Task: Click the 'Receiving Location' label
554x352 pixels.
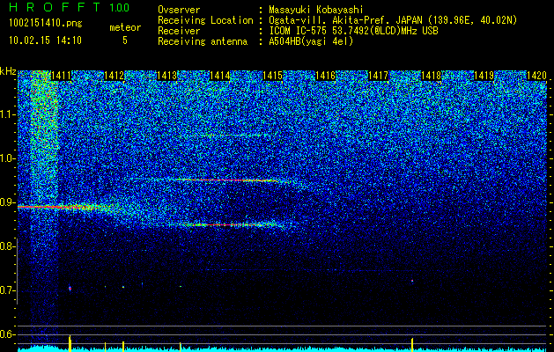Action: pyautogui.click(x=205, y=20)
